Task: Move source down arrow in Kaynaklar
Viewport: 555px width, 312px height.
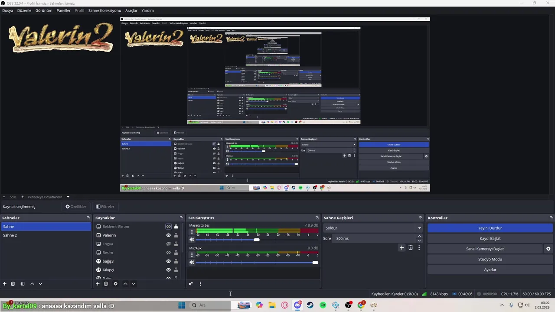Action: pyautogui.click(x=134, y=284)
